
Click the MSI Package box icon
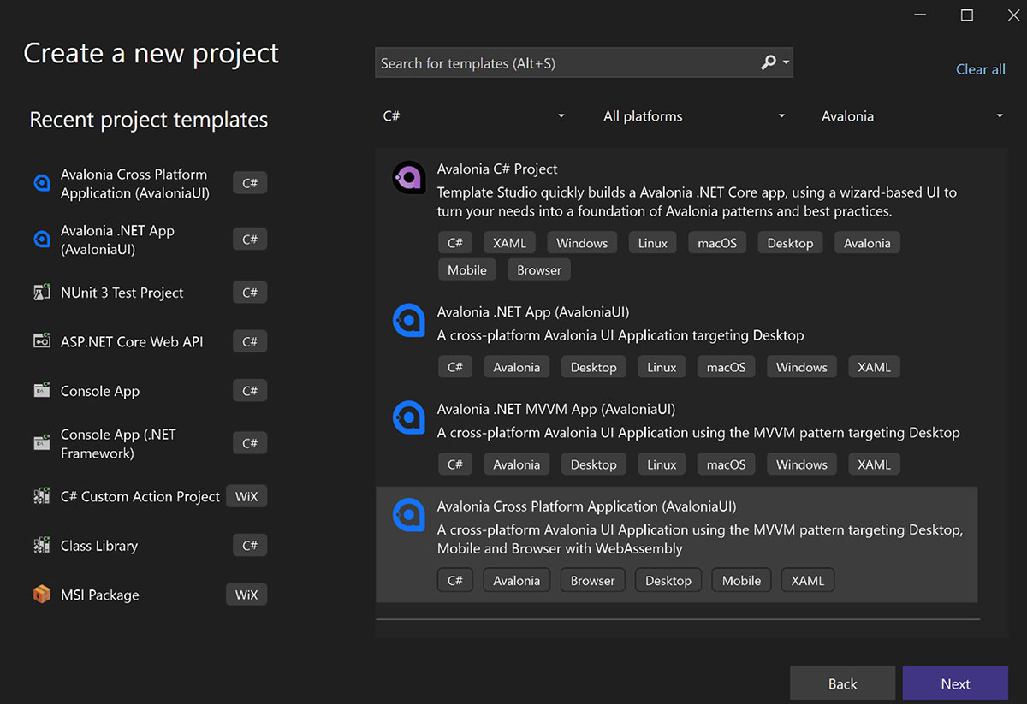[x=42, y=595]
